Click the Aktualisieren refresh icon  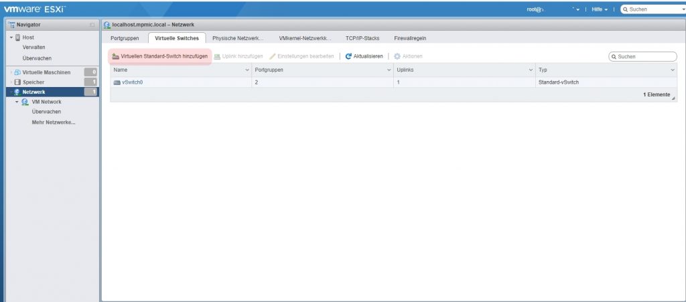tap(348, 56)
